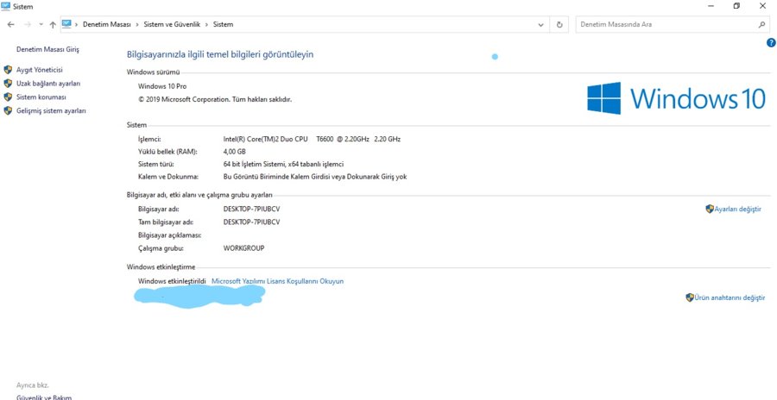Click Ayarları değiştir link
777x400 pixels.
(x=737, y=209)
